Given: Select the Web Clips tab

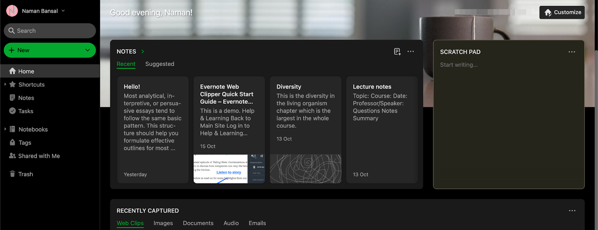Looking at the screenshot, I should pos(130,223).
